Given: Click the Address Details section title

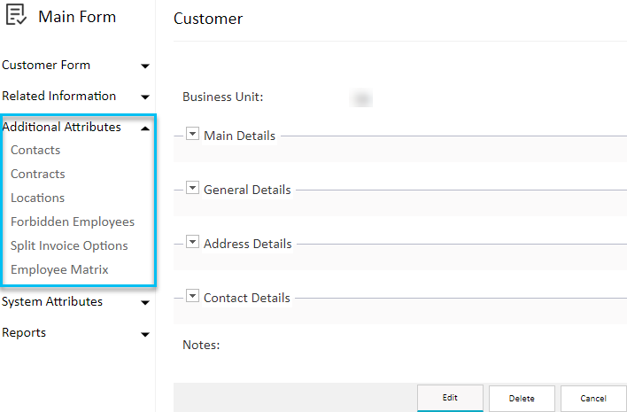Looking at the screenshot, I should click(247, 244).
